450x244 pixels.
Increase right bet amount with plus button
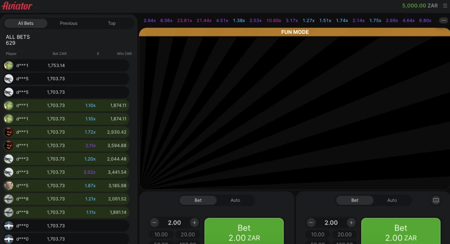[x=351, y=223]
